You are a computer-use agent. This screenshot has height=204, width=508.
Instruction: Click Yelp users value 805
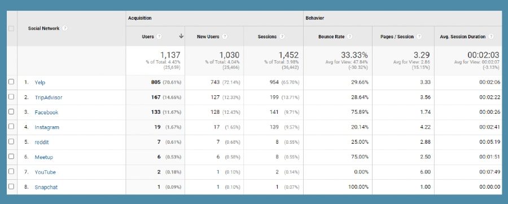(156, 82)
